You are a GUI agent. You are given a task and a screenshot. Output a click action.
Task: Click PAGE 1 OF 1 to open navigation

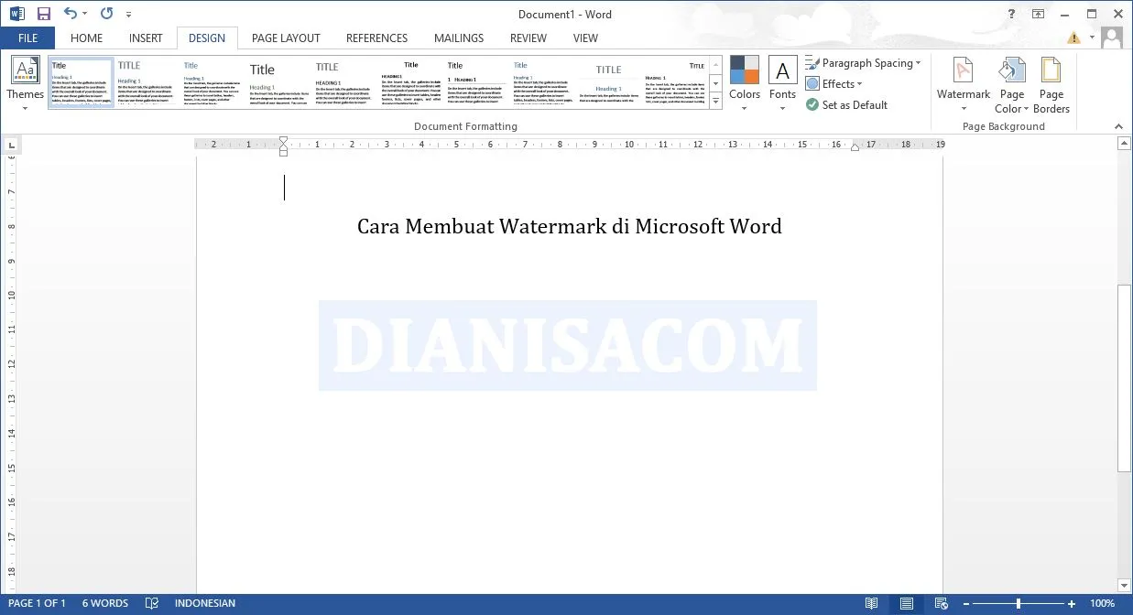37,603
